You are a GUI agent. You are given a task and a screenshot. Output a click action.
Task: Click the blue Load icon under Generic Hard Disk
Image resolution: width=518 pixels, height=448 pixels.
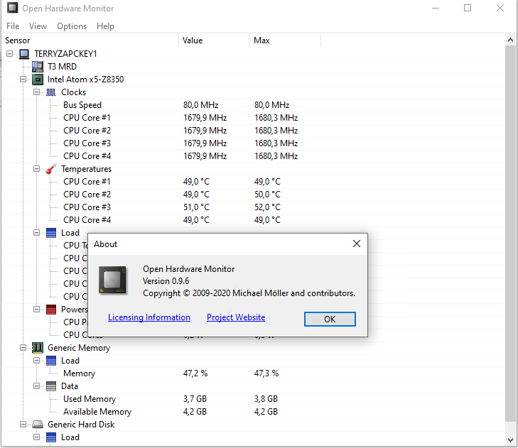pos(51,437)
